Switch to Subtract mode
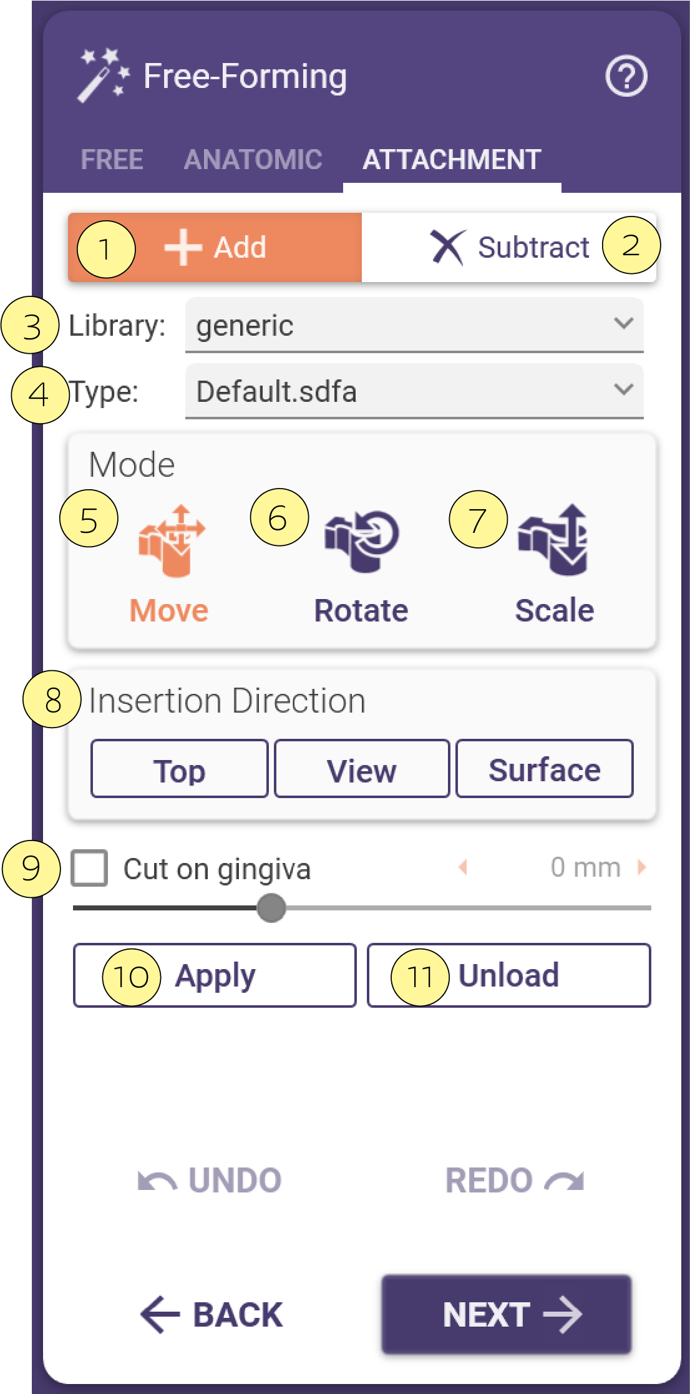The width and height of the screenshot is (690, 1394). coord(509,247)
